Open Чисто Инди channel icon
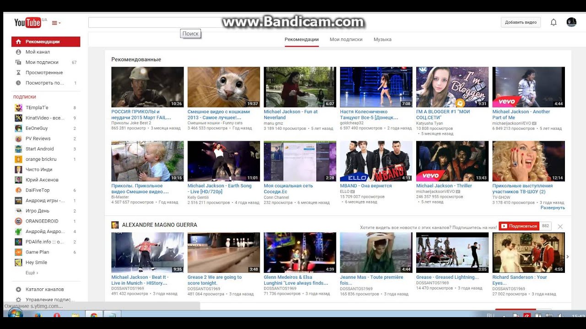This screenshot has height=329, width=586. [18, 170]
